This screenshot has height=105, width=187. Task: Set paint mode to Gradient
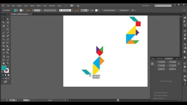pos(6,75)
